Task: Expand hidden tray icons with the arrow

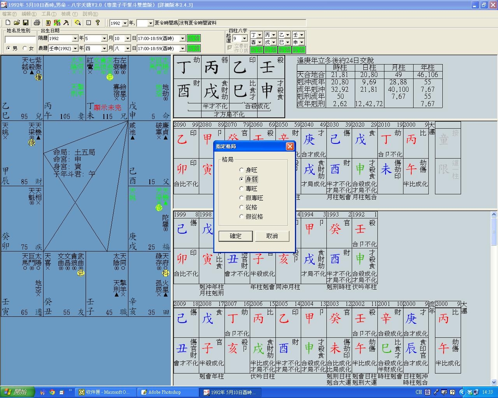Action: click(x=462, y=392)
